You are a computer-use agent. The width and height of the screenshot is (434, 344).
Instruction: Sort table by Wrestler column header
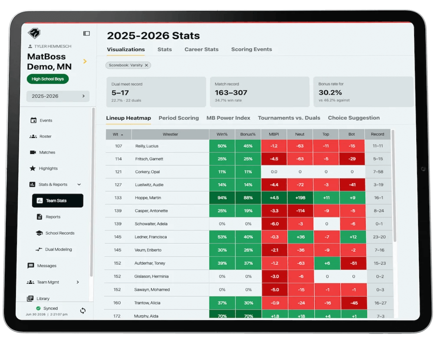pyautogui.click(x=170, y=134)
